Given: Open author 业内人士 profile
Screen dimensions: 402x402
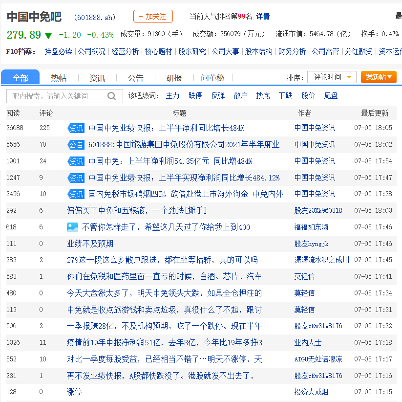Looking at the screenshot, I should pyautogui.click(x=308, y=343).
